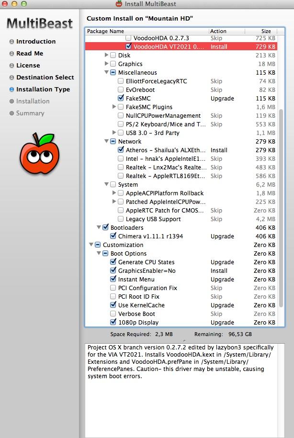Image resolution: width=294 pixels, height=438 pixels.
Task: Click the Space Required 2,3 MB text
Action: (x=141, y=334)
